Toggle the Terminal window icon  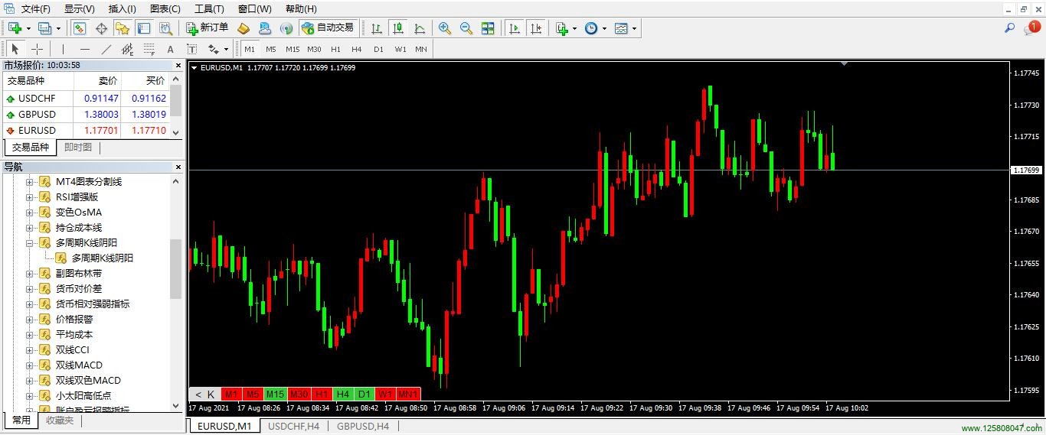144,28
